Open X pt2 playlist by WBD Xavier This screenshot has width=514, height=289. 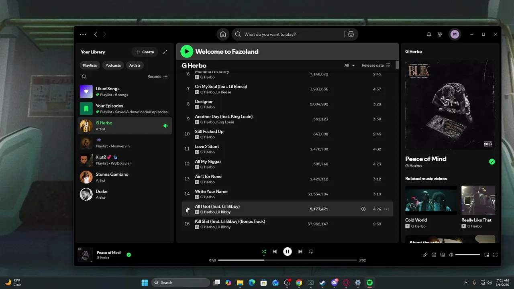[x=124, y=160]
